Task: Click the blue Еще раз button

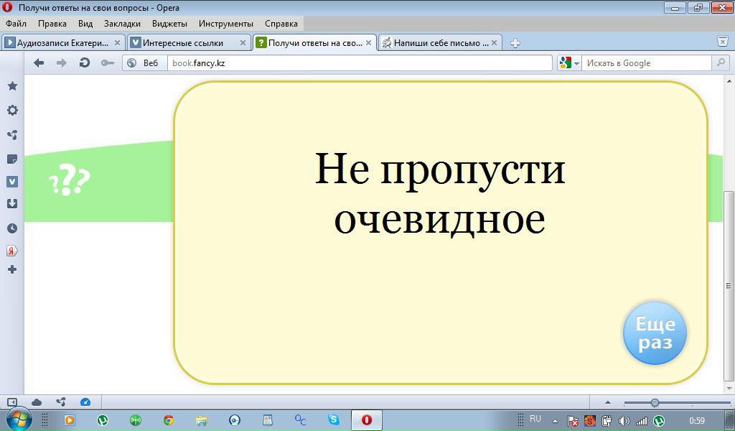Action: coord(655,333)
